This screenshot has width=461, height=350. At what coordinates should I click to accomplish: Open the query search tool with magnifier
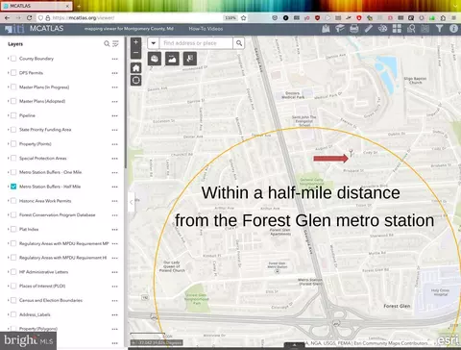point(411,29)
